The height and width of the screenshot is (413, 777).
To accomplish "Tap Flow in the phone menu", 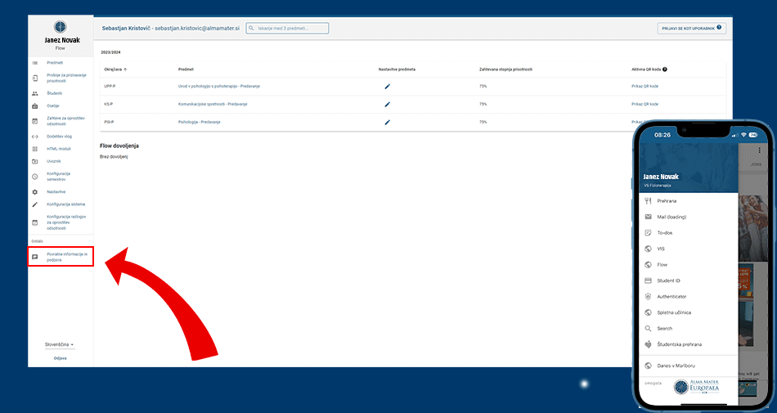I will point(662,264).
